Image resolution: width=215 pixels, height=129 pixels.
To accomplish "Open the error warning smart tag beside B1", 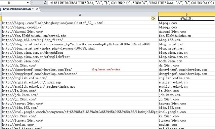I will 153,18.
